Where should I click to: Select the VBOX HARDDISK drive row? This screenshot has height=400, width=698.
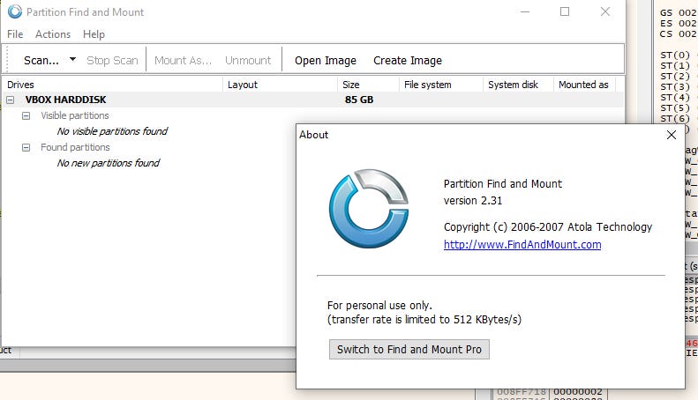312,100
